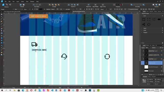Click the last Geometry boolean icon
This screenshot has height=92, width=164.
coord(143,5)
